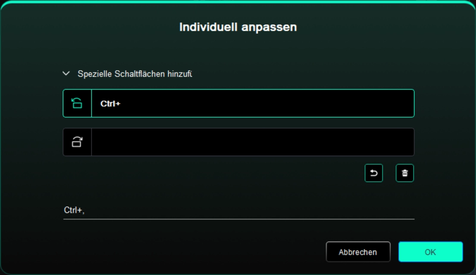Confirm the settings with OK
The image size is (476, 275).
click(x=430, y=252)
